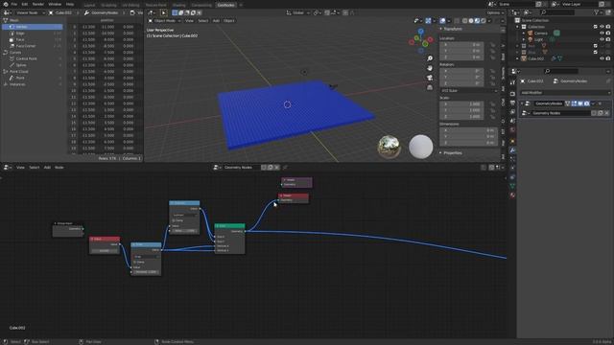This screenshot has height=345, width=614.
Task: Collapse the Transform panel
Action: coord(452,29)
